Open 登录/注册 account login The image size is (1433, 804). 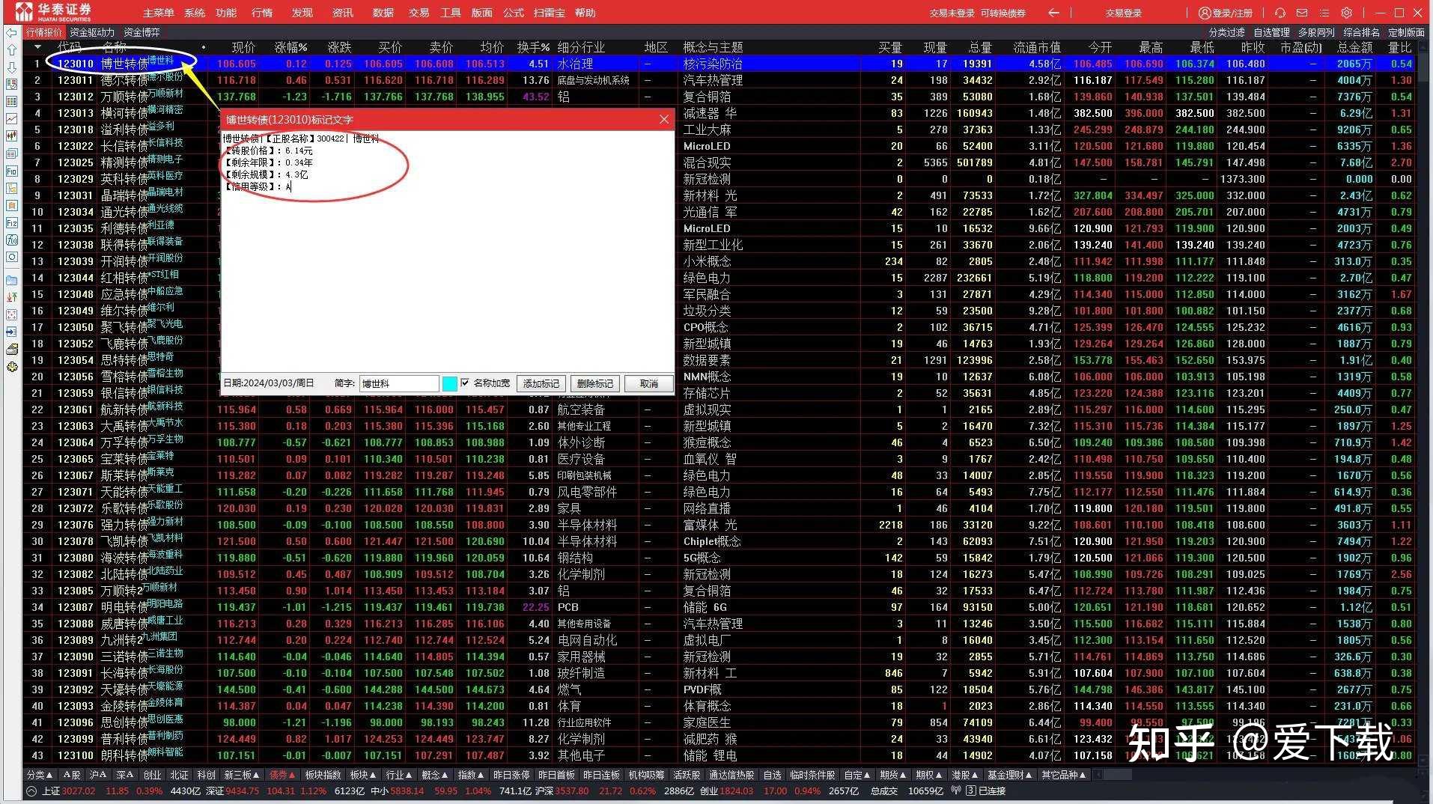(x=1226, y=13)
